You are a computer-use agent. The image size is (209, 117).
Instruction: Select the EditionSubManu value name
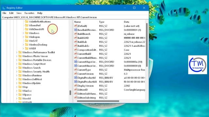(88, 94)
